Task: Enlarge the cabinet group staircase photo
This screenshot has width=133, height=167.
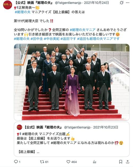Action: (x=72, y=82)
